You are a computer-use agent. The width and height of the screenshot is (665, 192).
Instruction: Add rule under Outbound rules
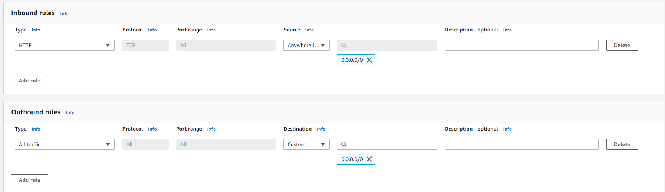click(x=30, y=180)
